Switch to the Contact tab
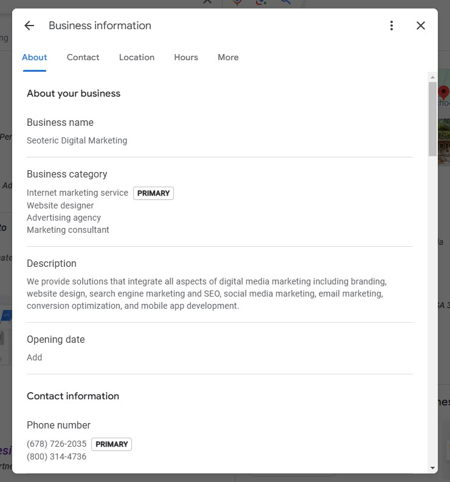This screenshot has width=450, height=482. pyautogui.click(x=83, y=58)
